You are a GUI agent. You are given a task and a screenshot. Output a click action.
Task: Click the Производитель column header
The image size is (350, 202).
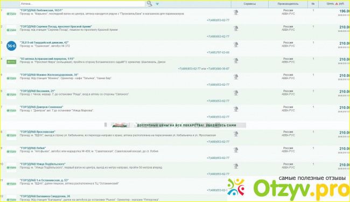tap(288, 4)
